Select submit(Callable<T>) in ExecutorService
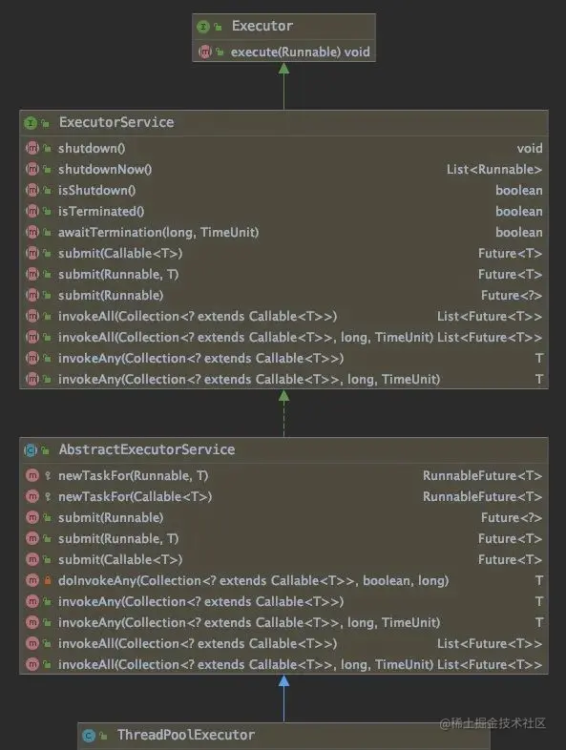The height and width of the screenshot is (750, 566). click(x=283, y=253)
